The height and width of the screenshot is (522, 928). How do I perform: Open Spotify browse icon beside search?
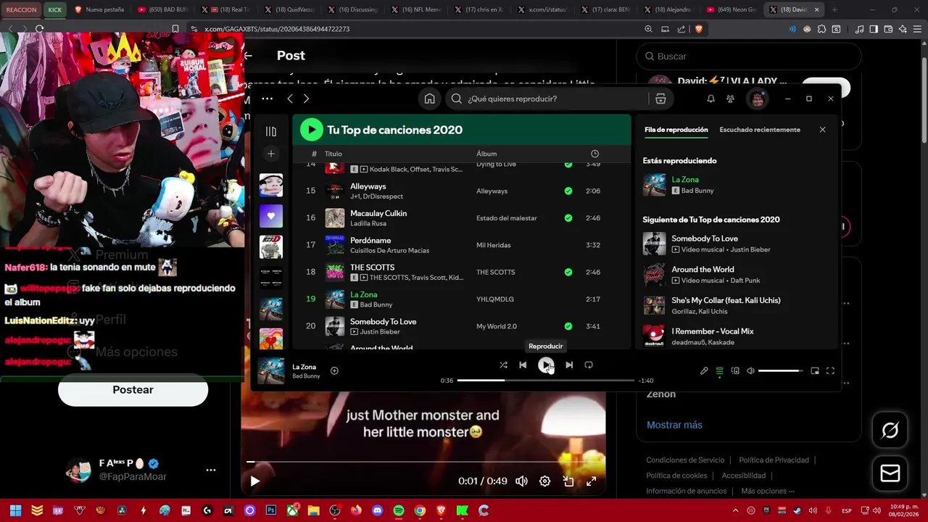coord(660,99)
